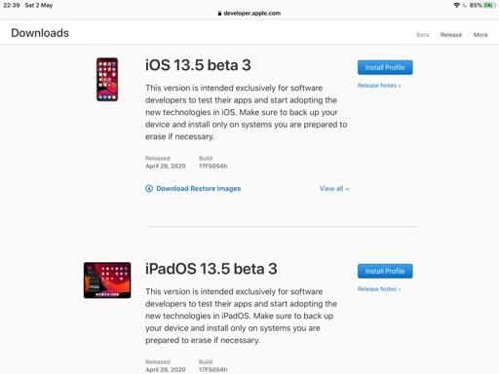Switch to the Release tab

coord(451,35)
